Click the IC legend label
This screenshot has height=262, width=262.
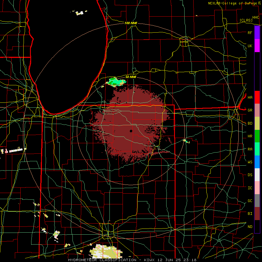coord(250,188)
